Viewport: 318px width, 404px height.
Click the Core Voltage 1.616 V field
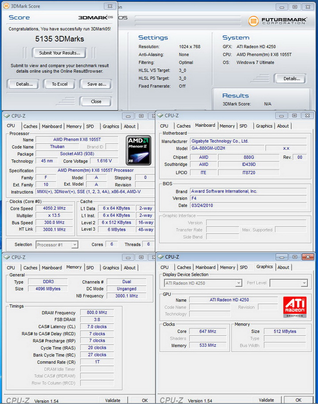pos(104,161)
